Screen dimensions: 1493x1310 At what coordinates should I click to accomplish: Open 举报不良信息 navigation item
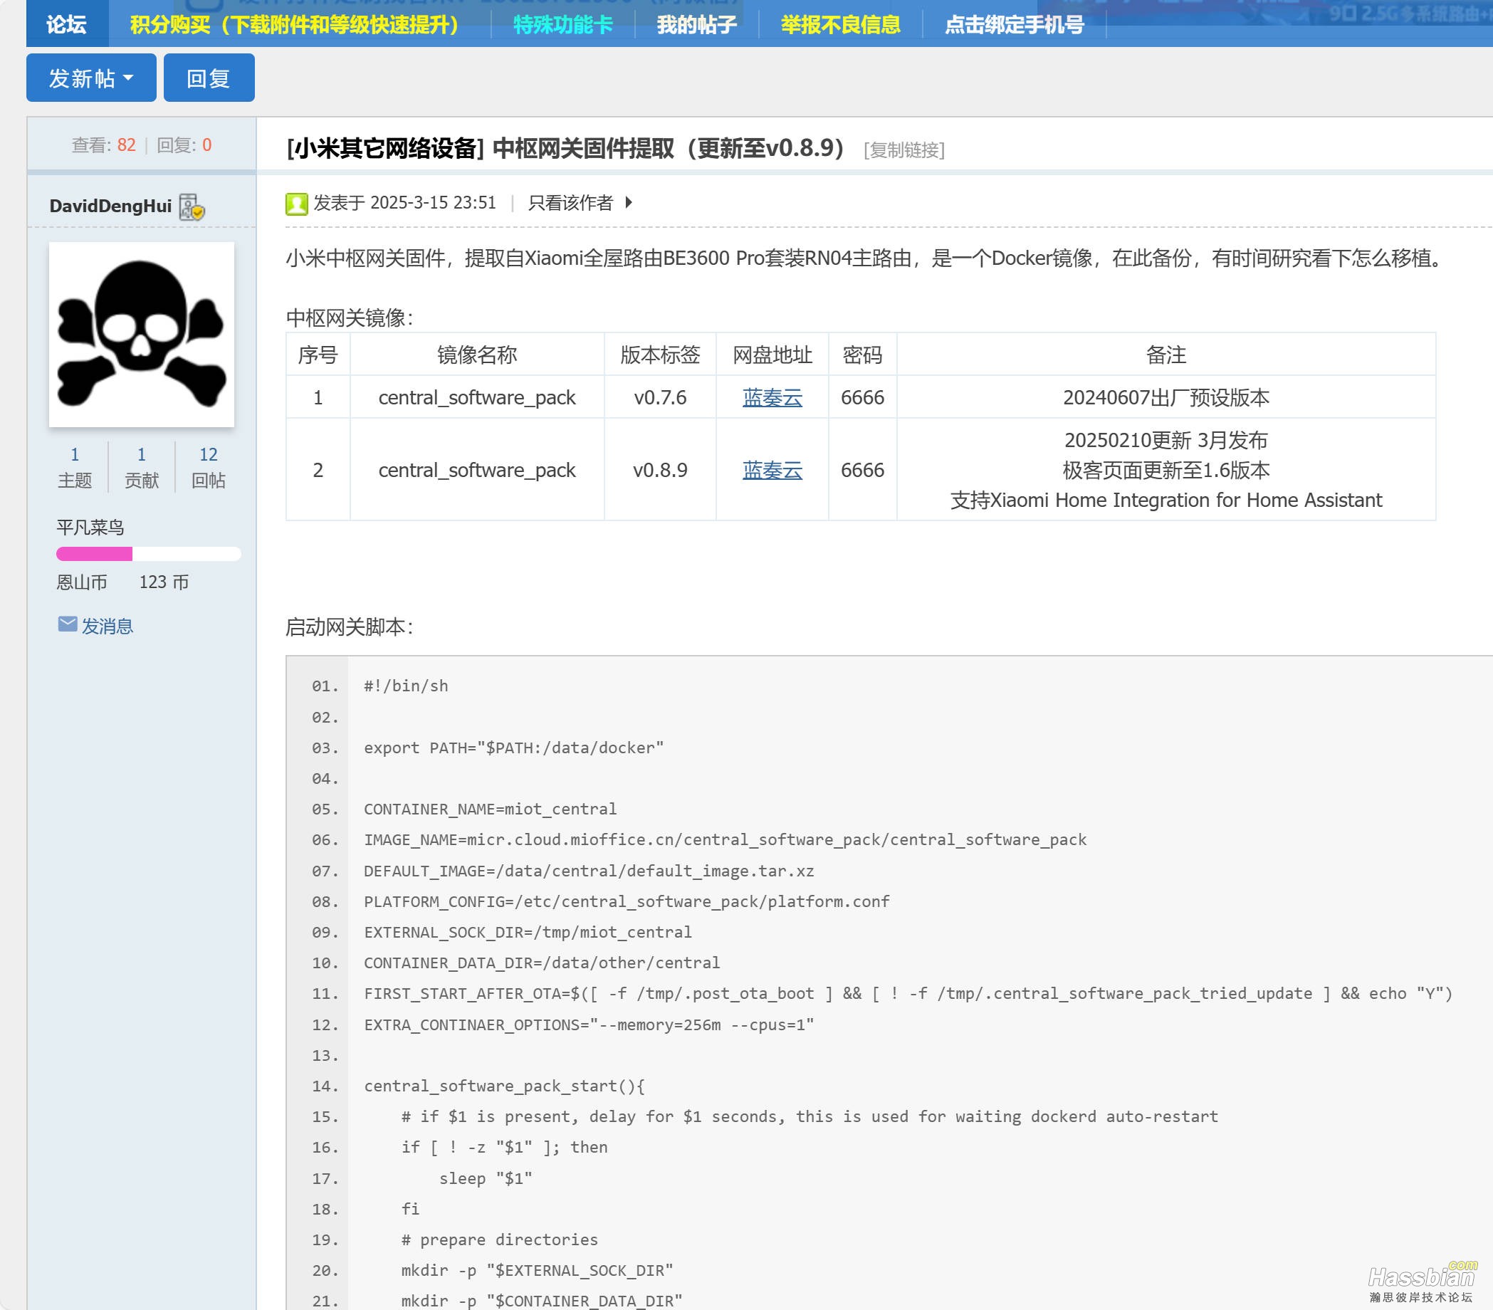[x=840, y=25]
